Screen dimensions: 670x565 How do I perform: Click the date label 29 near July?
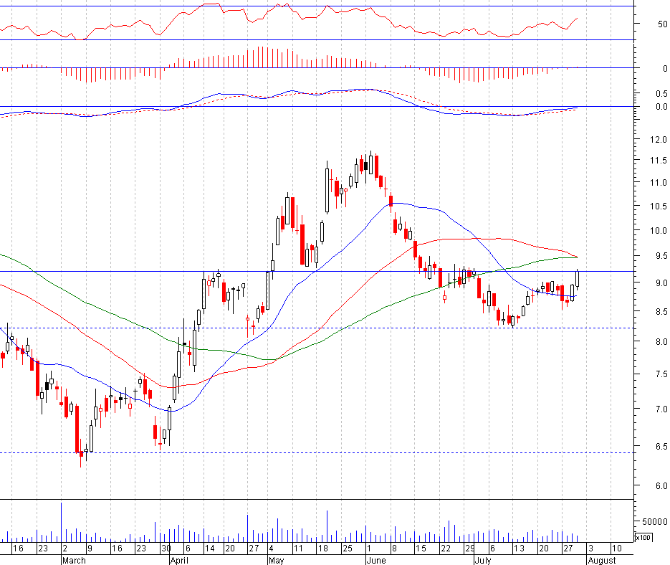[x=470, y=549]
